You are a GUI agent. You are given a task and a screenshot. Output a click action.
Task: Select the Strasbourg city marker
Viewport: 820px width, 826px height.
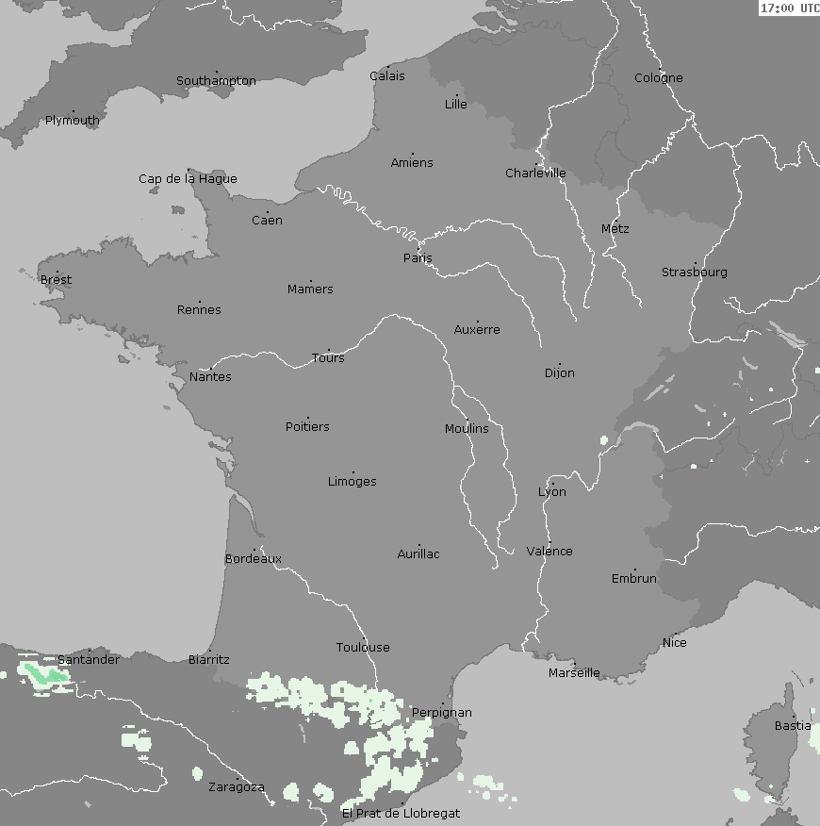(696, 264)
